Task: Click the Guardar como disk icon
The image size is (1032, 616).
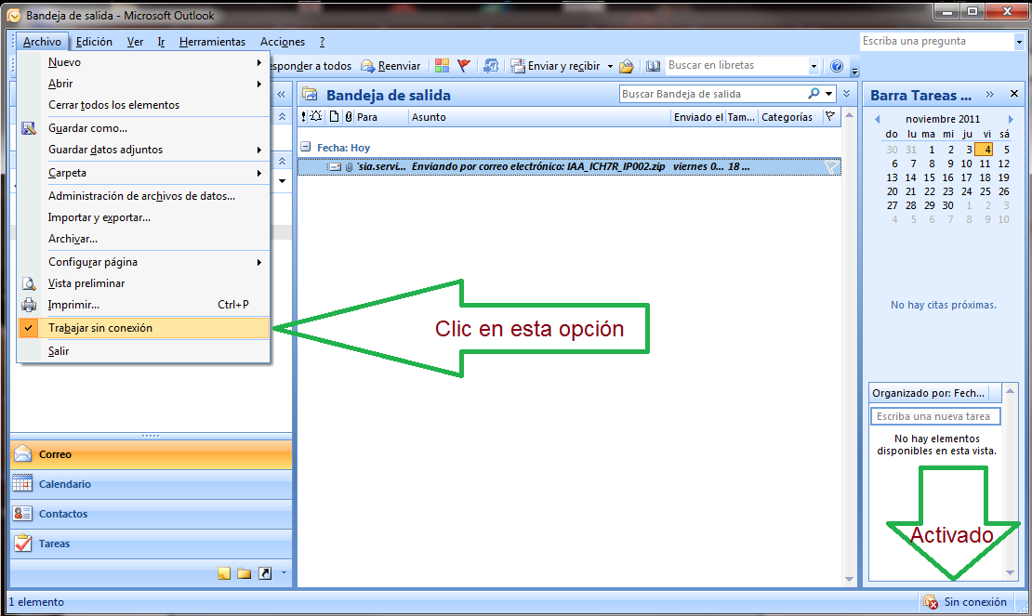Action: (28, 128)
